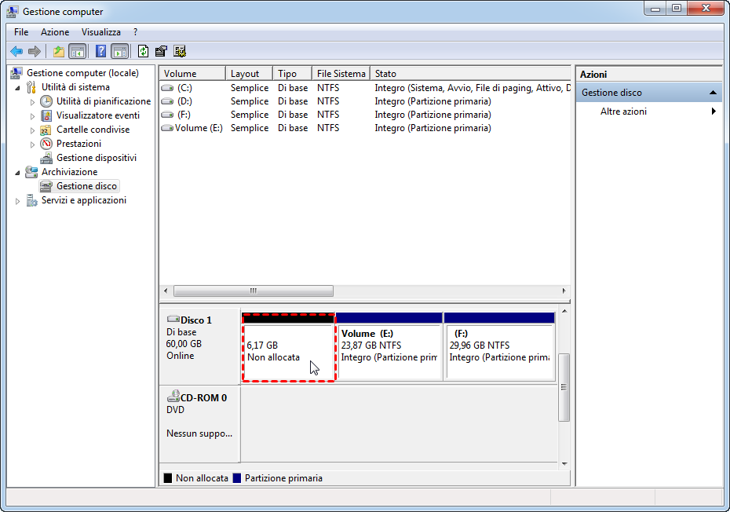Sort by the Layout column header
This screenshot has height=512, width=730.
[x=249, y=74]
